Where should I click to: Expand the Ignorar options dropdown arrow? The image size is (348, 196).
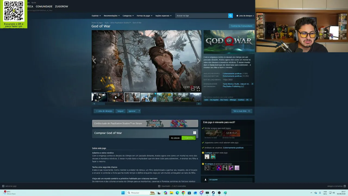[x=139, y=111]
